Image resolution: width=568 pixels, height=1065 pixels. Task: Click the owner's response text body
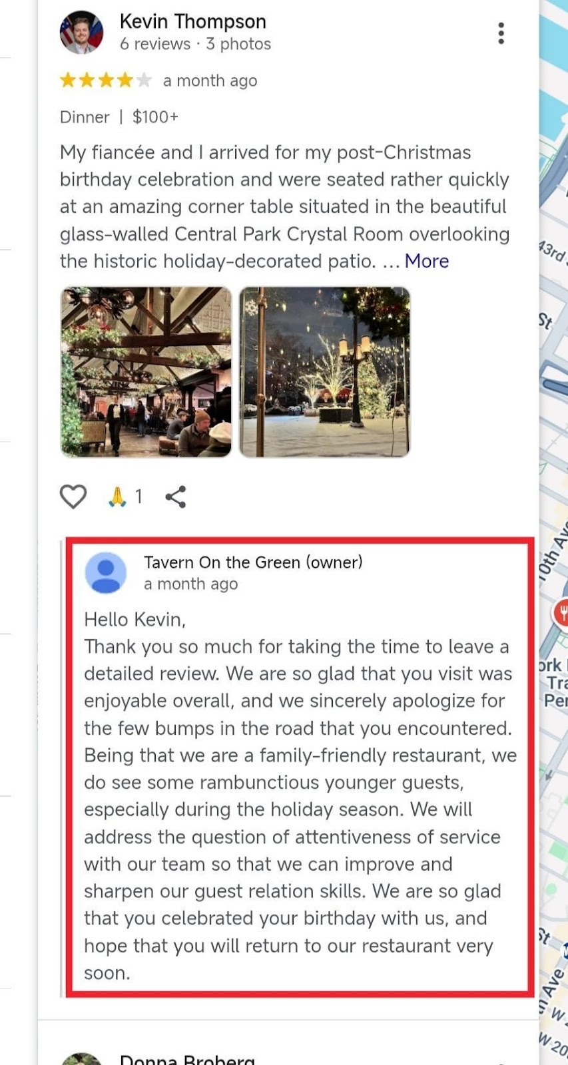click(299, 796)
